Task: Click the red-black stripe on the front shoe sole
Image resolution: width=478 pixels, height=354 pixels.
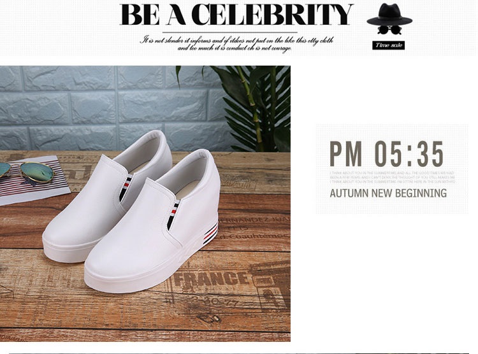Action: click(211, 234)
